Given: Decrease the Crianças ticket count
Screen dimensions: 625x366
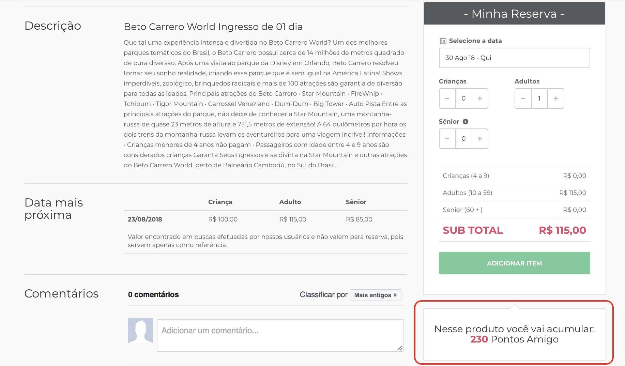Looking at the screenshot, I should tap(447, 98).
